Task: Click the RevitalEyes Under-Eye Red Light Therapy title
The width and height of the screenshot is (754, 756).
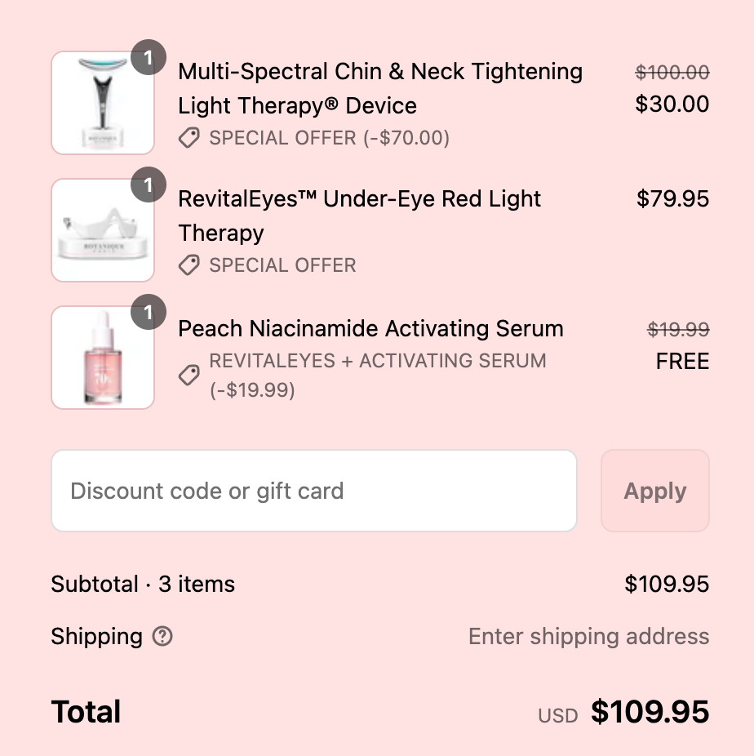Action: [359, 216]
